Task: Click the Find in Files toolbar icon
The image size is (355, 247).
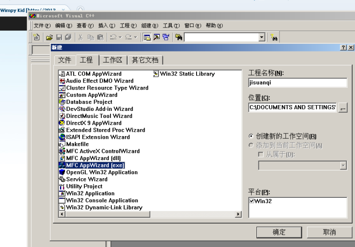Action: [179, 37]
